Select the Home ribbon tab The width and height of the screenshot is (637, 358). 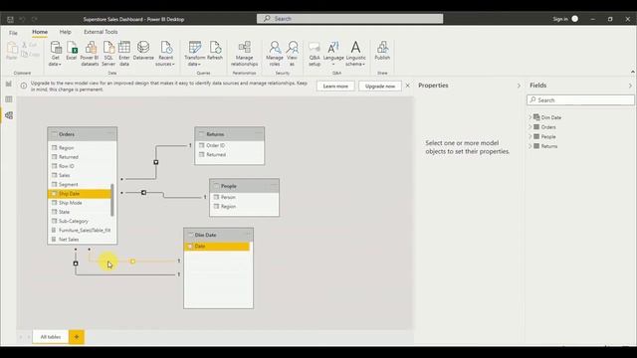(x=40, y=32)
